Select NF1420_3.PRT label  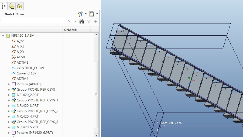pos(28,106)
